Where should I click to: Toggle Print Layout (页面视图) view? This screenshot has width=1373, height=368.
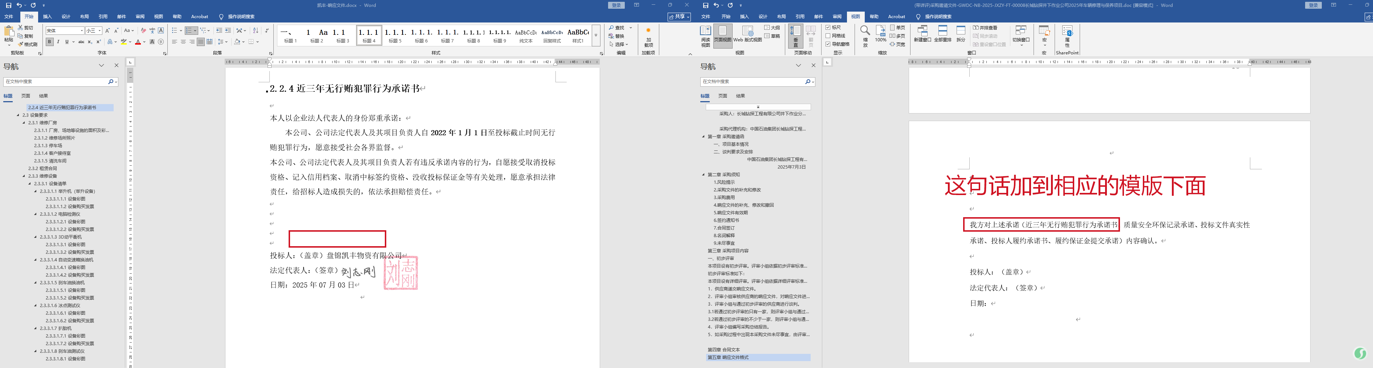(723, 36)
